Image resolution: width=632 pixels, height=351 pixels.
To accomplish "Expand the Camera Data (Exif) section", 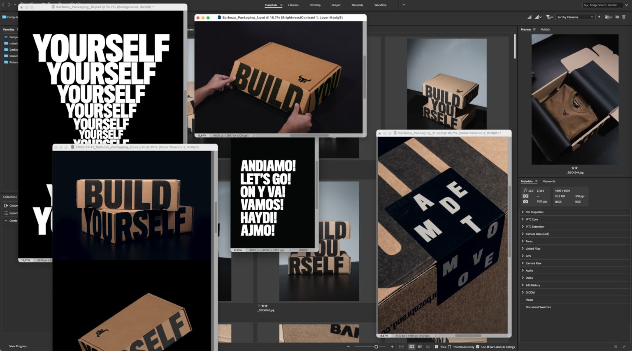I will point(537,234).
